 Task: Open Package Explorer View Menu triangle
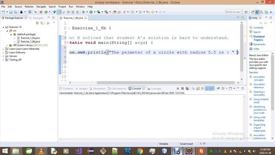54,23
